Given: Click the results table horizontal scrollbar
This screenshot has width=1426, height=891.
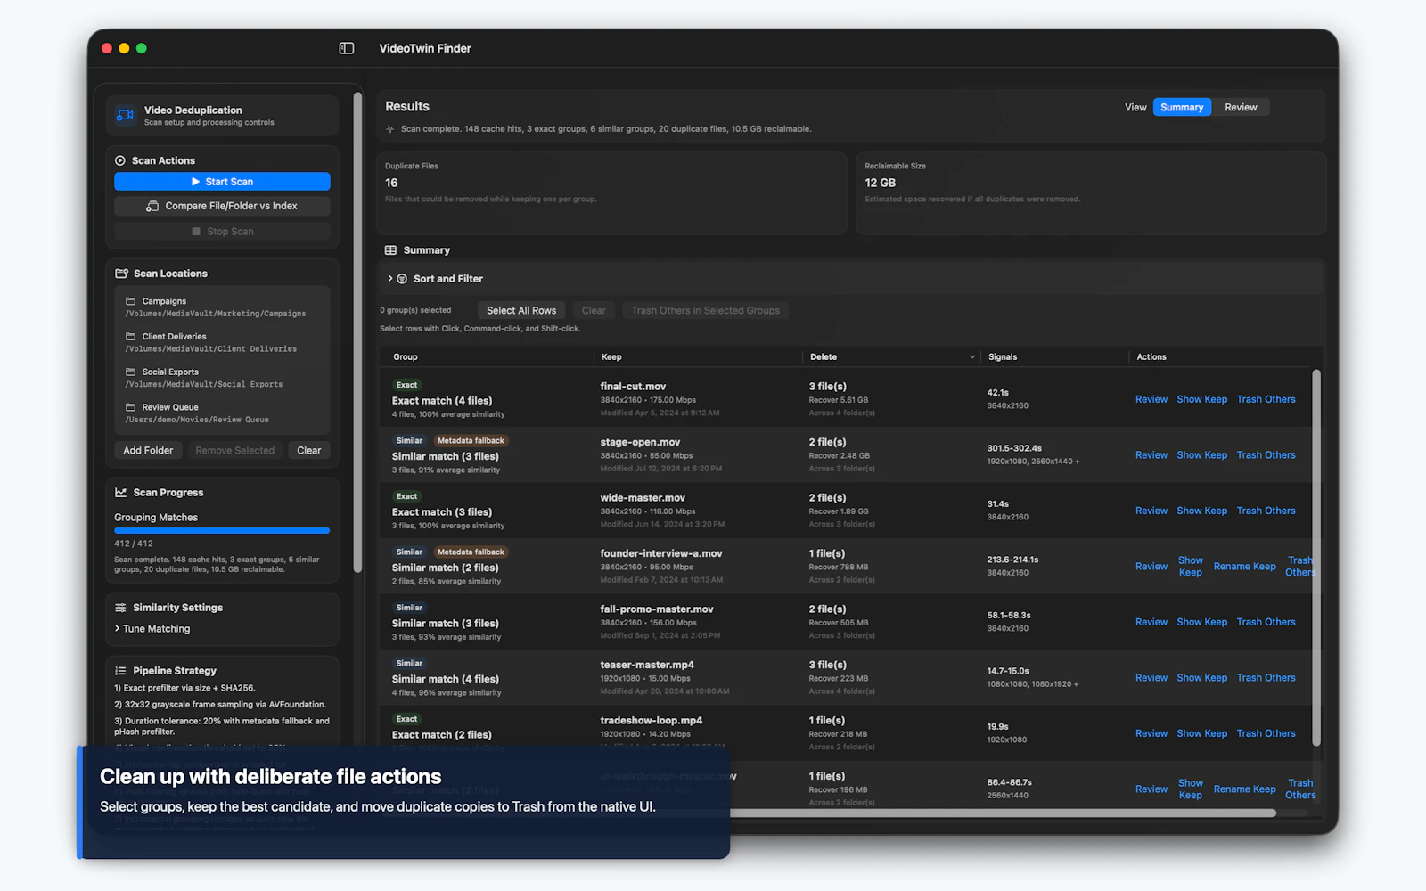Looking at the screenshot, I should tap(1003, 813).
